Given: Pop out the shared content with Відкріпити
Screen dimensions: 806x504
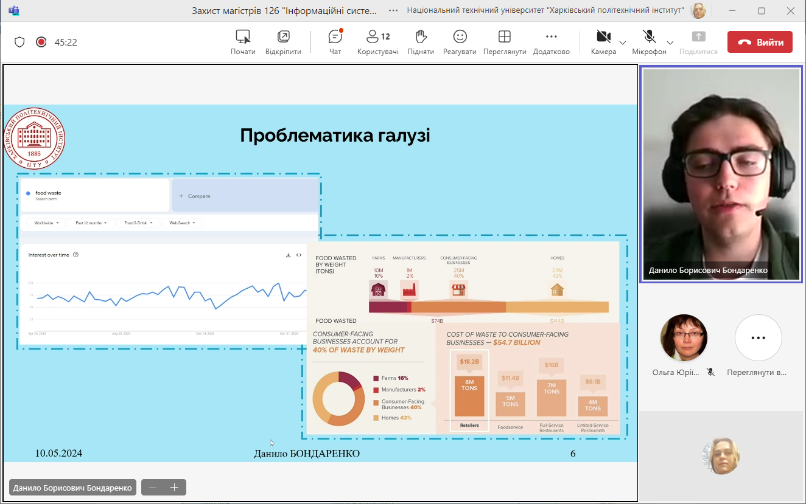Looking at the screenshot, I should coord(283,42).
